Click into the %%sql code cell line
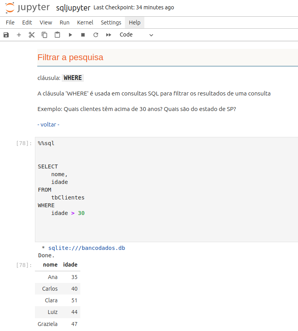Image resolution: width=298 pixels, height=331 pixels. (x=46, y=143)
